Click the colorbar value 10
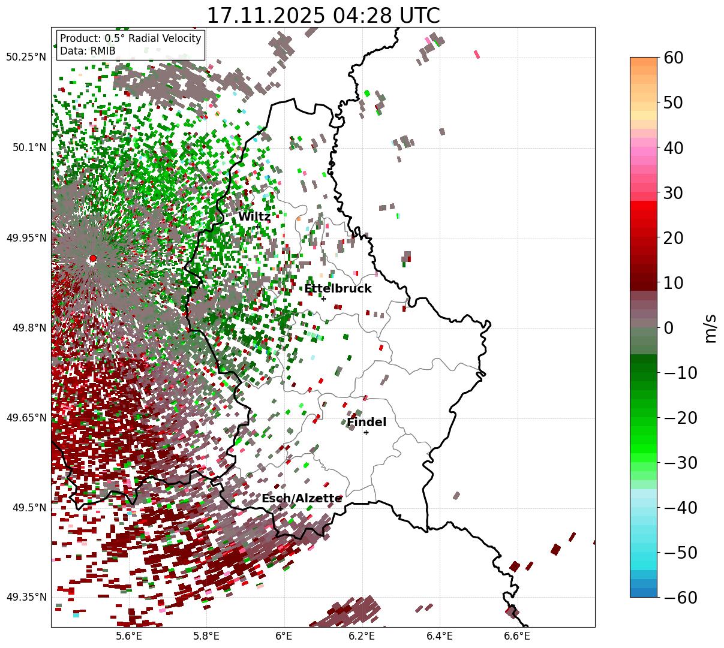 (672, 283)
